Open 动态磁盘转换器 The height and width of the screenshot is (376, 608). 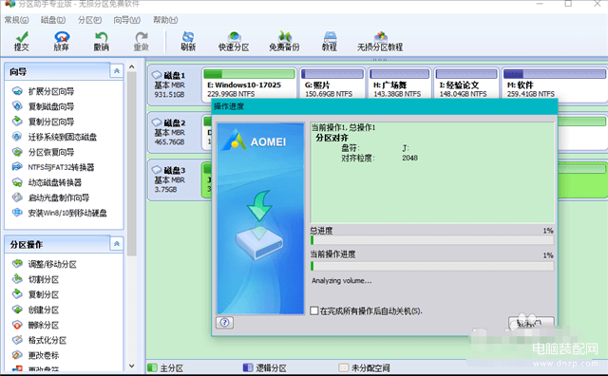pyautogui.click(x=47, y=182)
